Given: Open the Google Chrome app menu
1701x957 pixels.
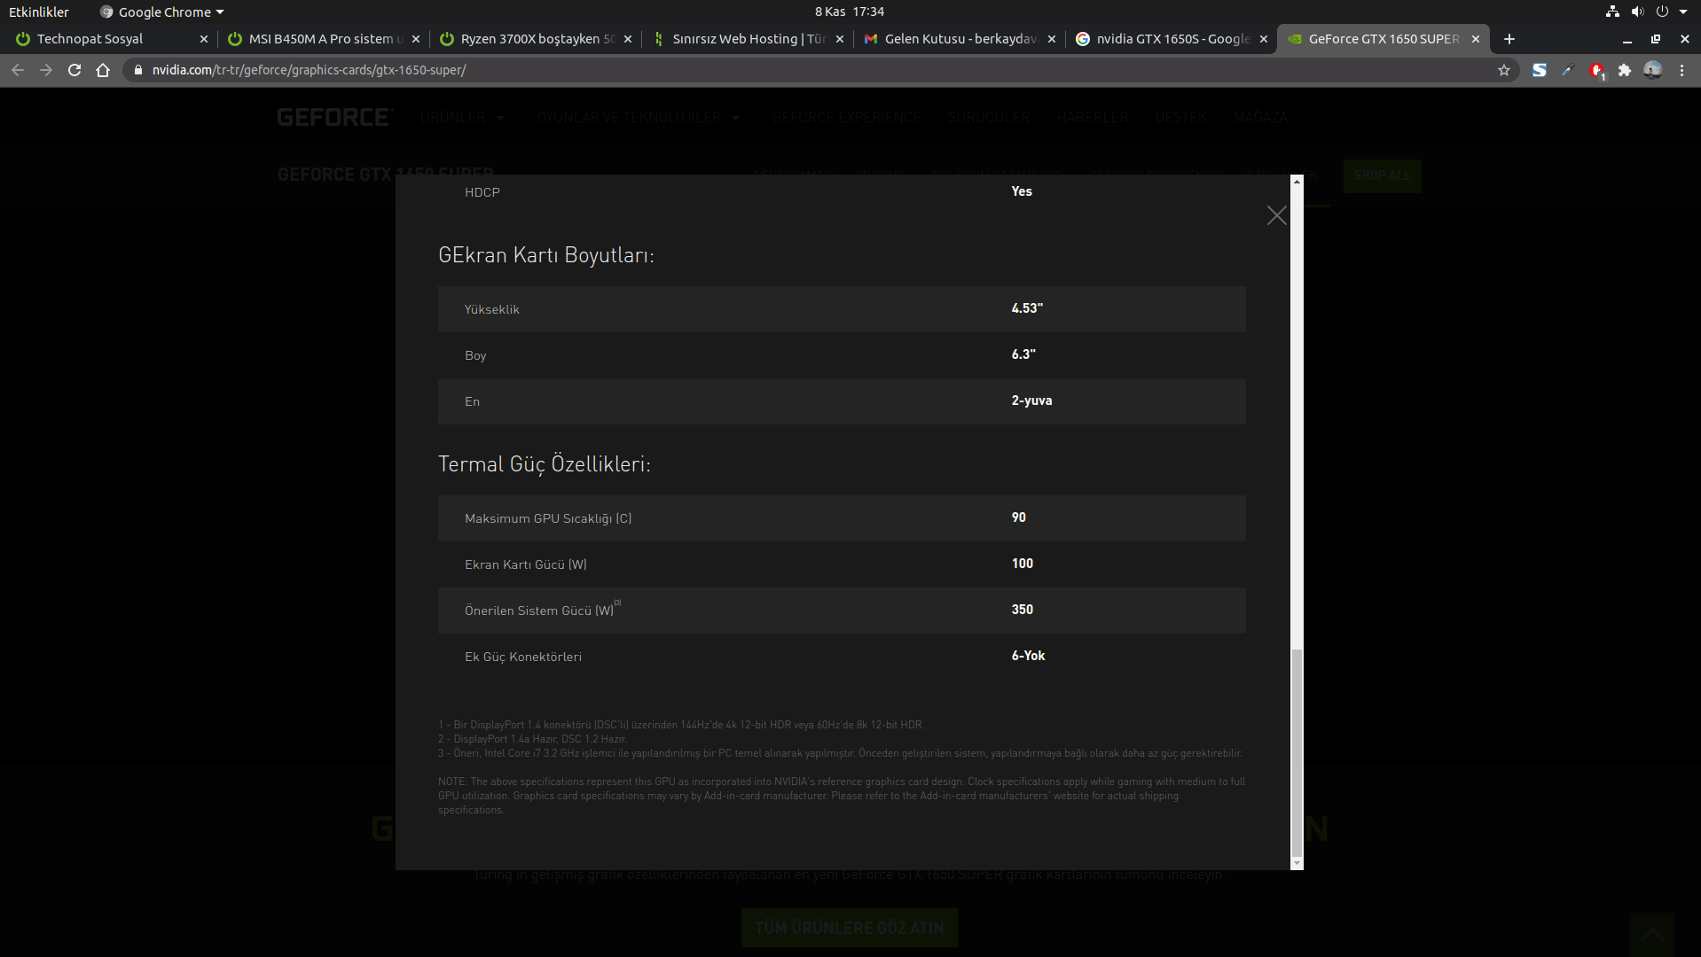Looking at the screenshot, I should 162,12.
